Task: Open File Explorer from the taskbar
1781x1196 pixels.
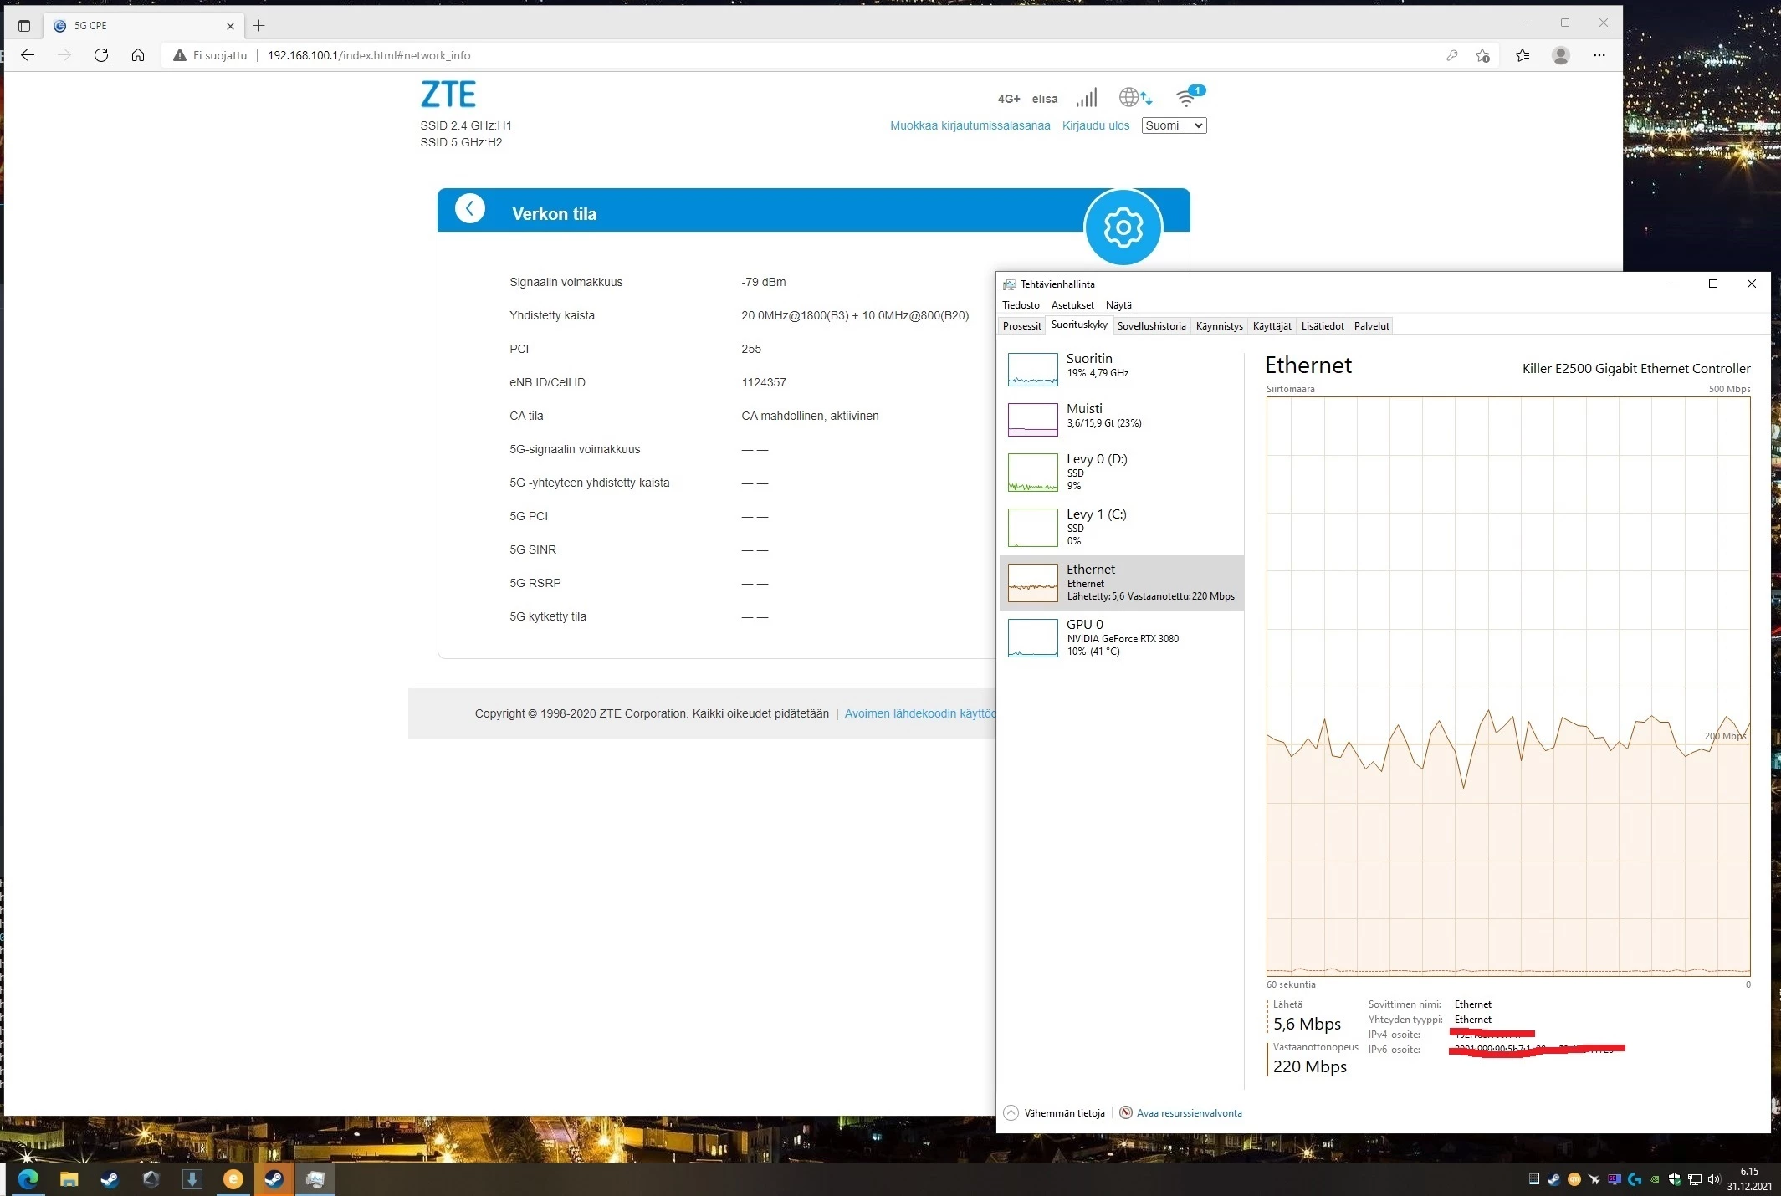Action: [x=69, y=1179]
